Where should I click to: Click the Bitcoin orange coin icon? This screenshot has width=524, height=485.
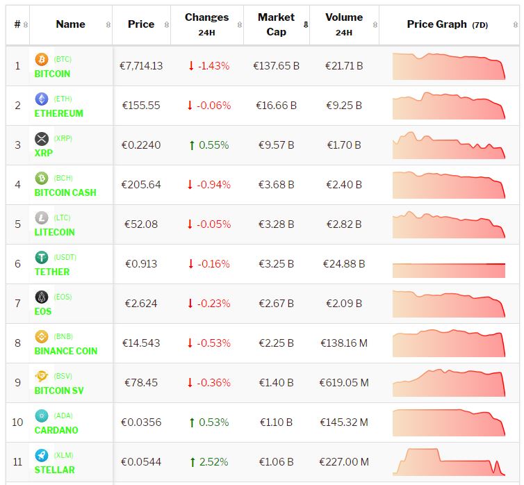coord(41,60)
